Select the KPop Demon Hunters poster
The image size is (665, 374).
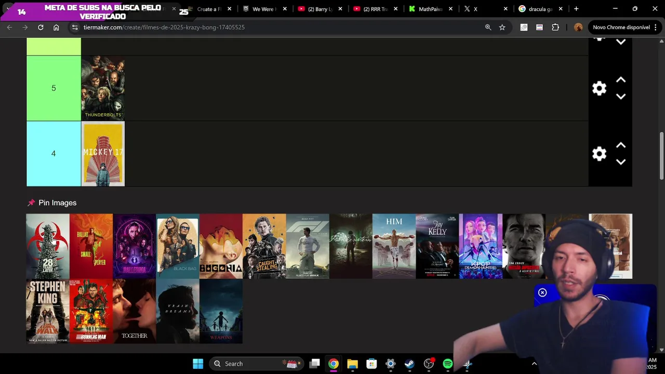(481, 246)
